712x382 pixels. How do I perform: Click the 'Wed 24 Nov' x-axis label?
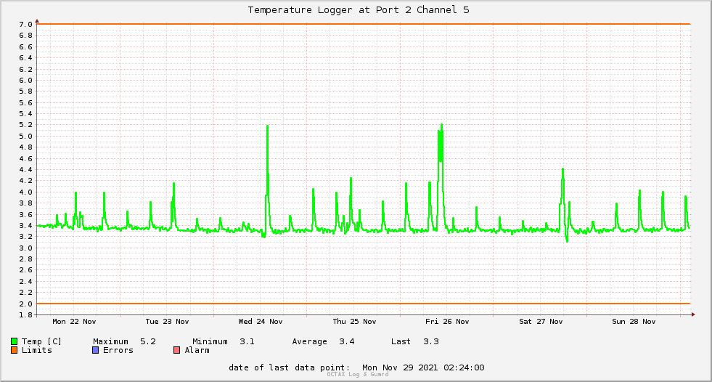click(260, 322)
